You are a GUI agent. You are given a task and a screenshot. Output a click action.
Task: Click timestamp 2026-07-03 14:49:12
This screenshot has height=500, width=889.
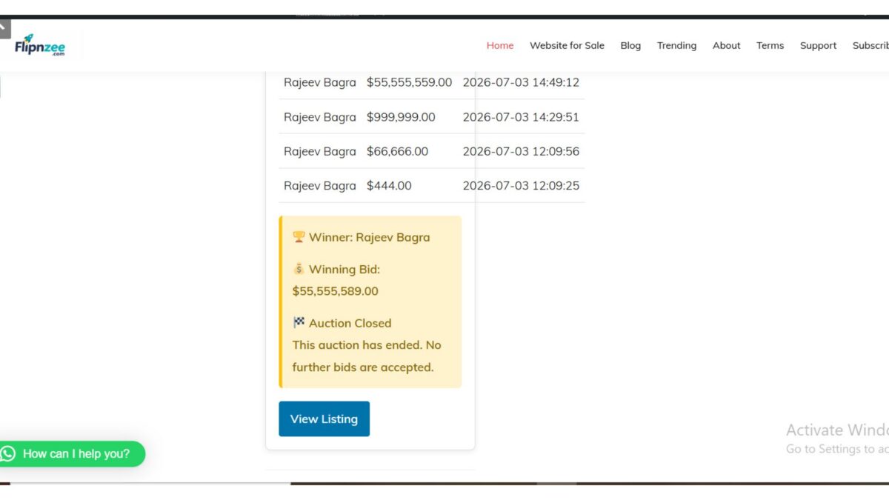pyautogui.click(x=521, y=82)
